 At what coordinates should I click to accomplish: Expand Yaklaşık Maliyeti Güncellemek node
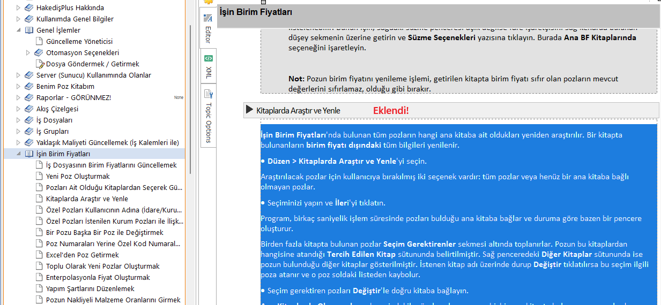tap(18, 143)
